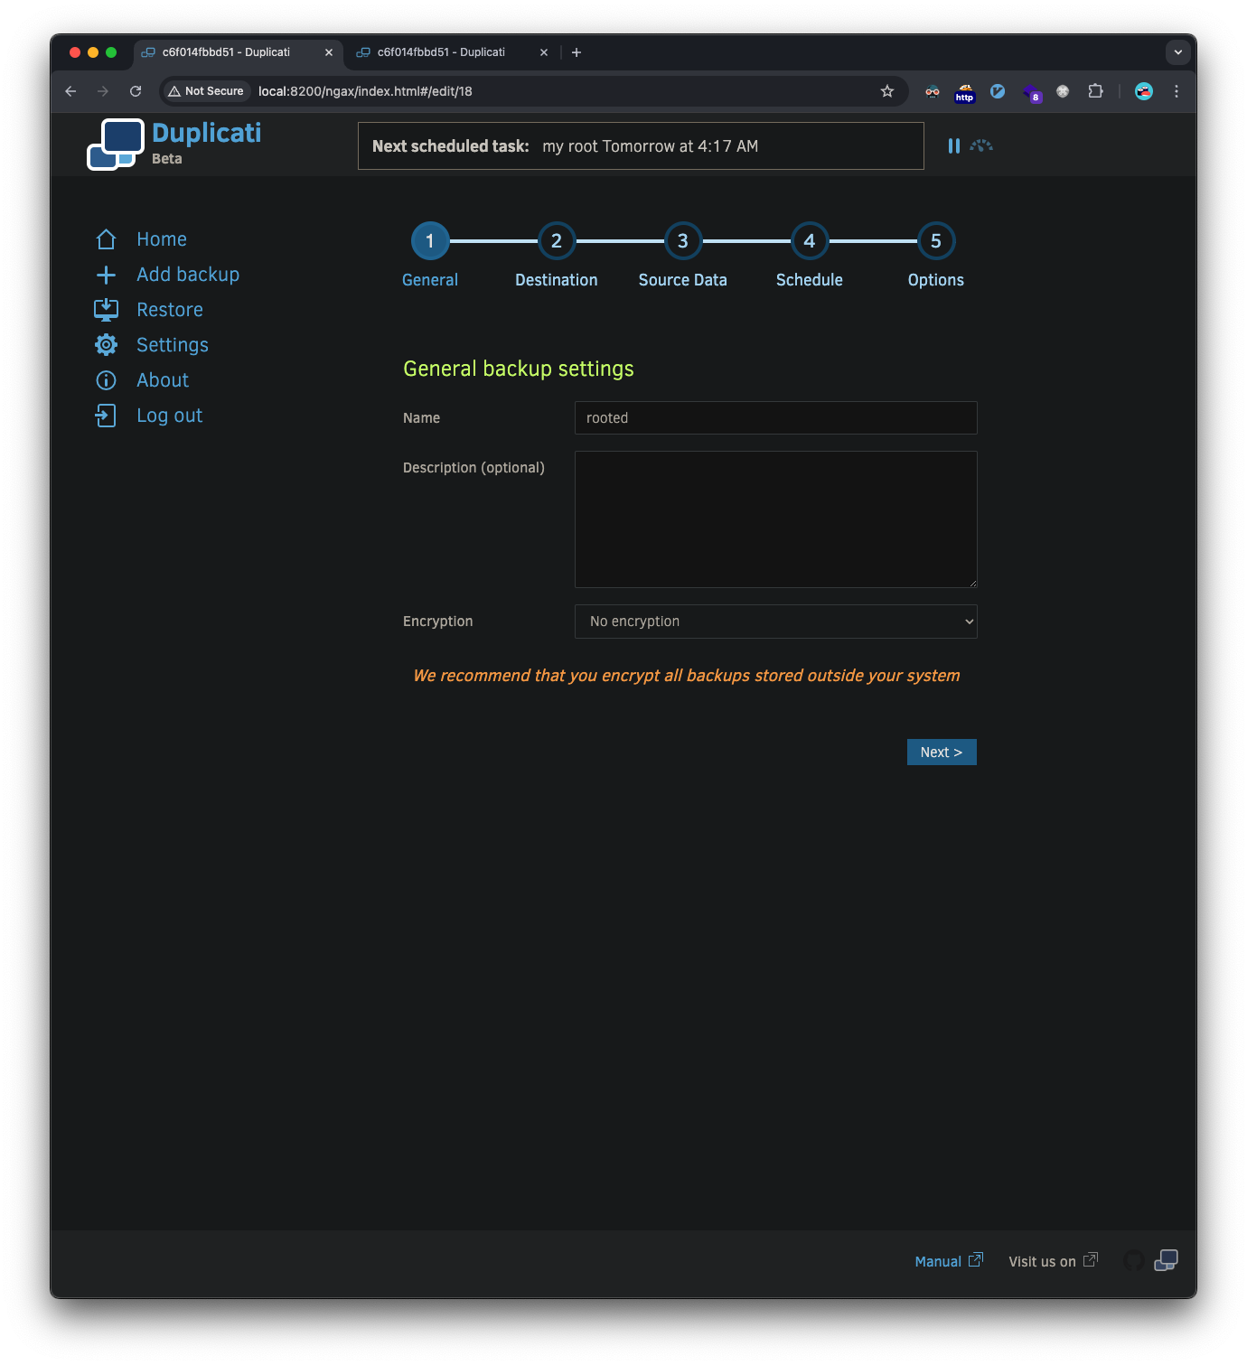Click the throttle speed gauge icon
The width and height of the screenshot is (1247, 1365).
coord(981,145)
